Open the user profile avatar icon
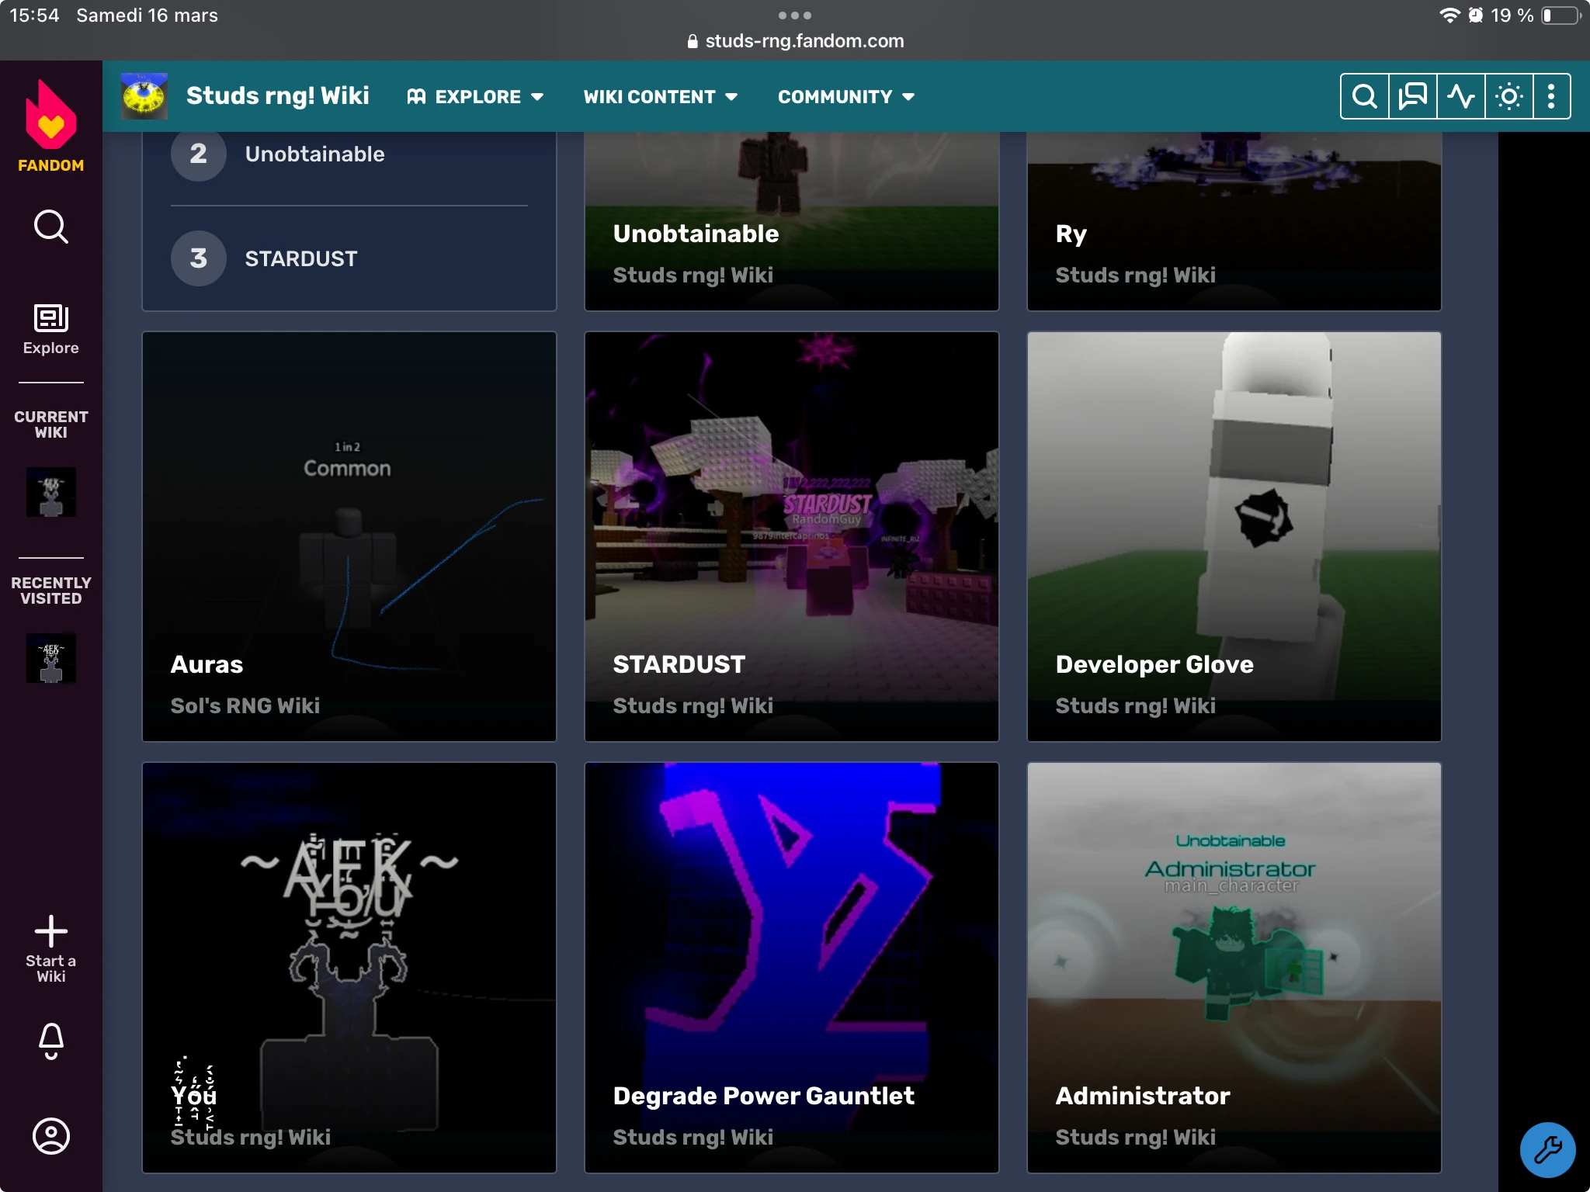The height and width of the screenshot is (1192, 1590). click(50, 1136)
